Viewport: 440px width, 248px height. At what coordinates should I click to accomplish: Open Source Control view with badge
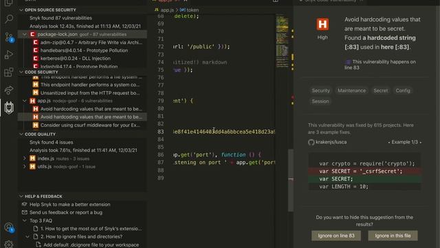9,37
